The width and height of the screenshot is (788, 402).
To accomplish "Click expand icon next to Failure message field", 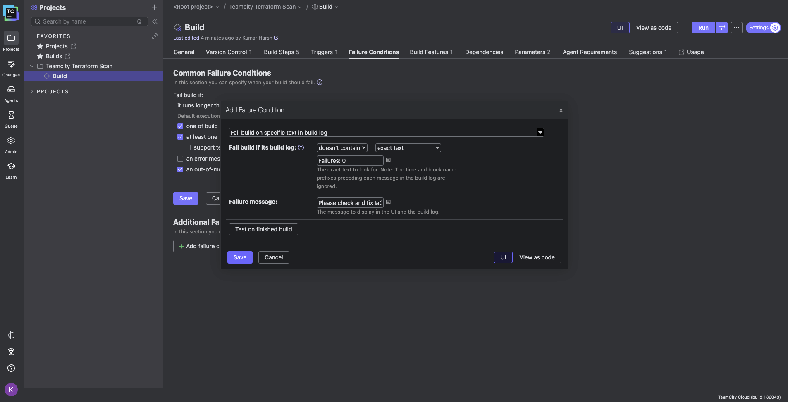I will [388, 202].
